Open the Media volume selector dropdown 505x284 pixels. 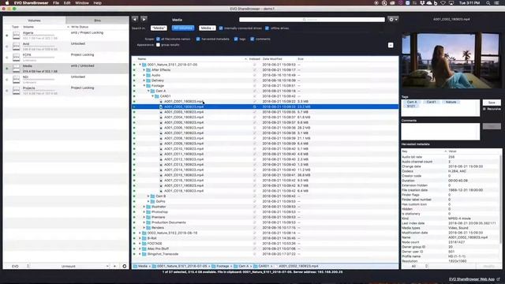point(207,28)
